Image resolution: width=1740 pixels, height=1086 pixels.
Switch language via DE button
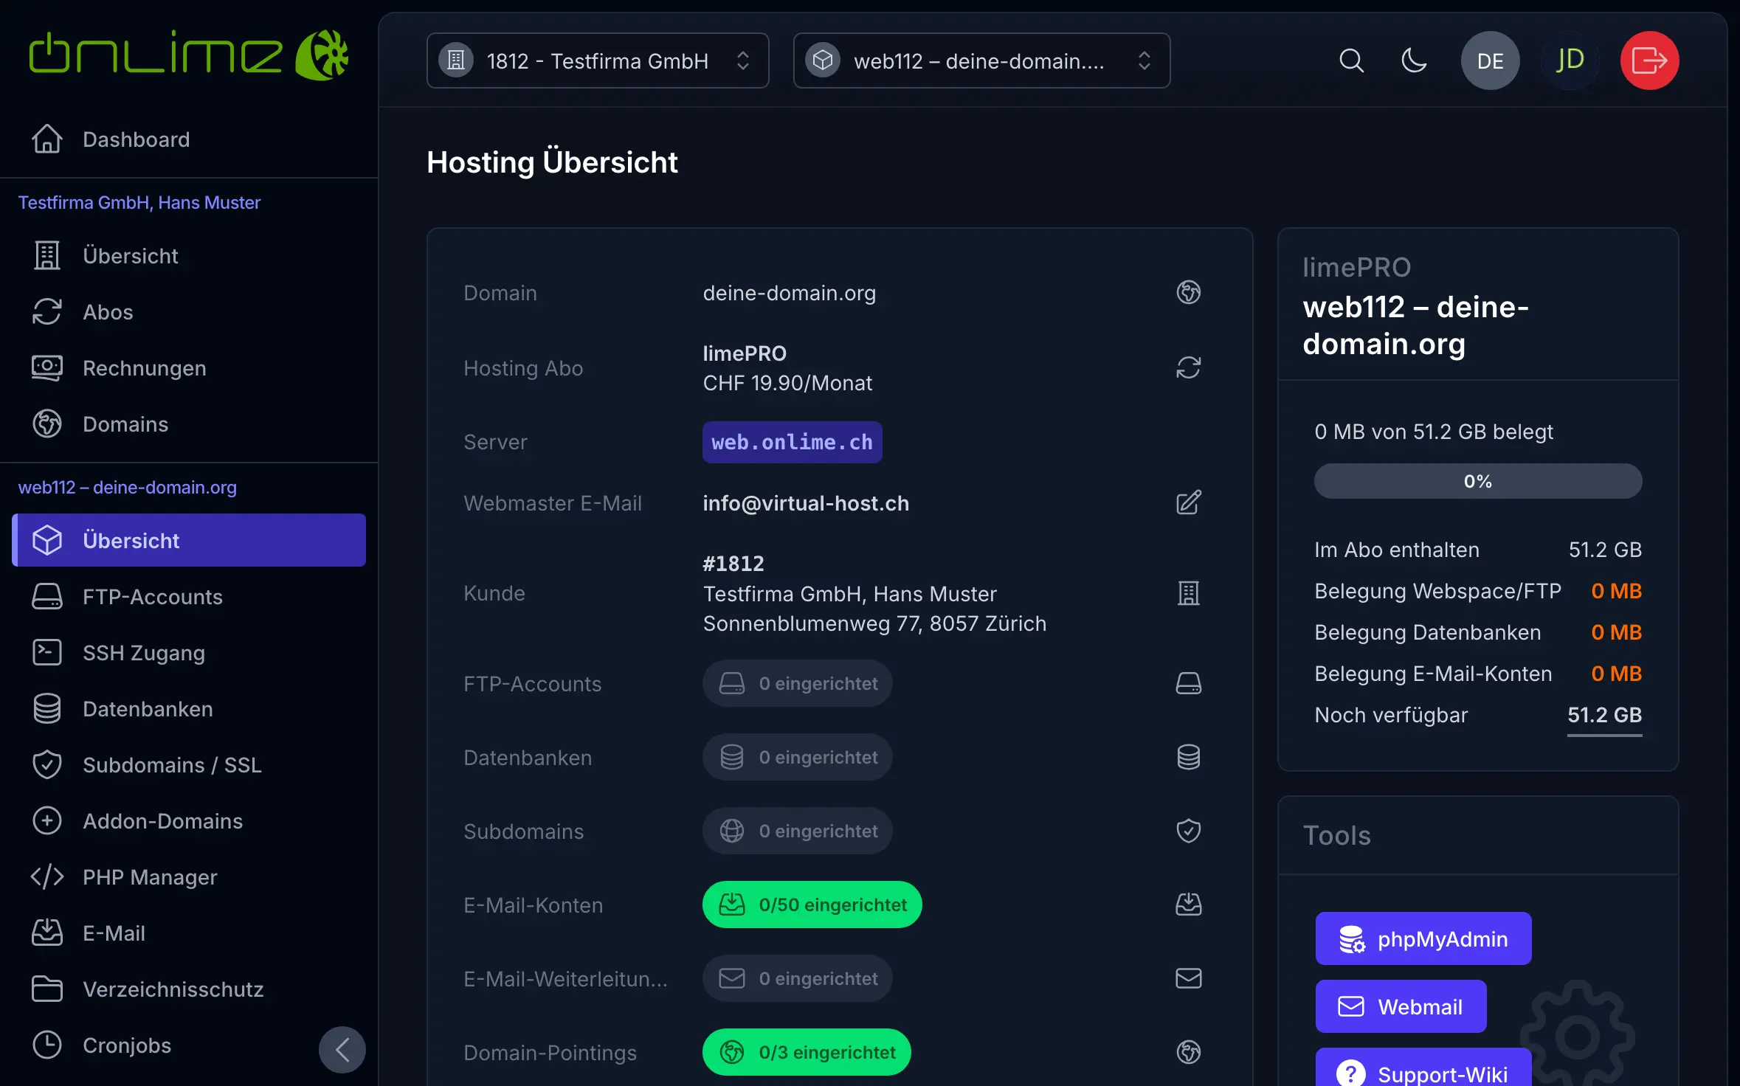[1490, 60]
